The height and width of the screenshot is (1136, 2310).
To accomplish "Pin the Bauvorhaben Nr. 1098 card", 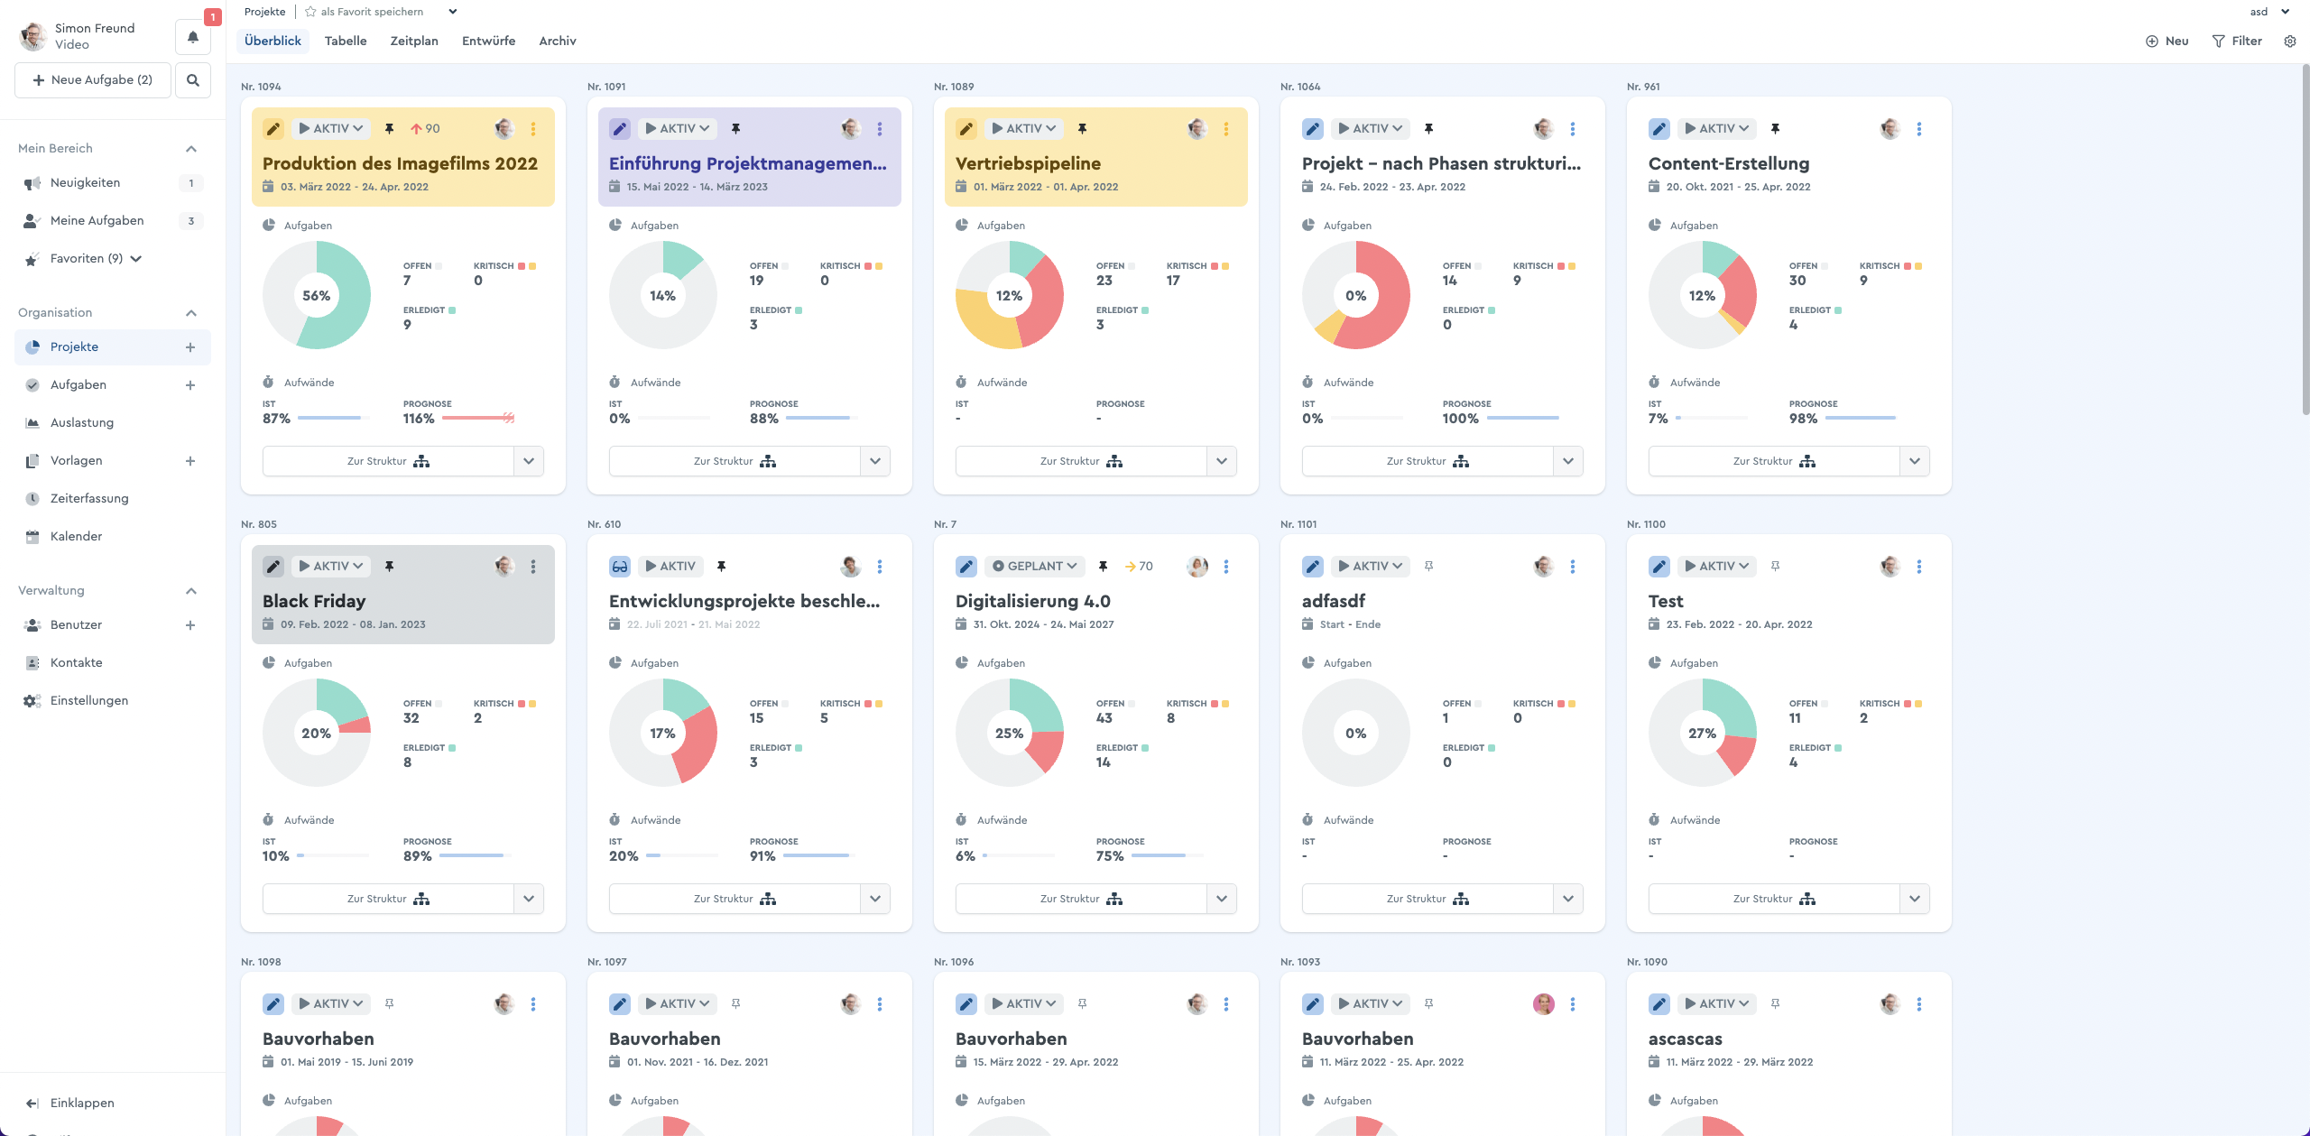I will (x=389, y=1004).
